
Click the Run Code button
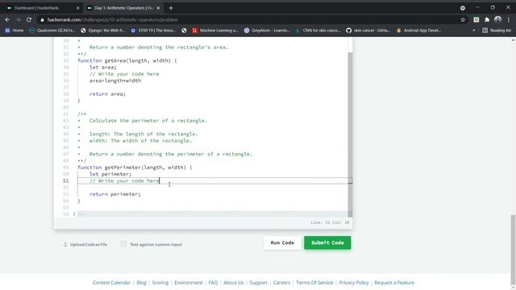pyautogui.click(x=282, y=242)
